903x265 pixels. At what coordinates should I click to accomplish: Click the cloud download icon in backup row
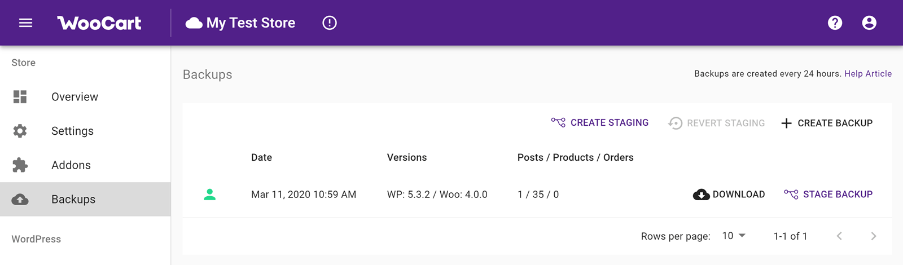point(701,195)
